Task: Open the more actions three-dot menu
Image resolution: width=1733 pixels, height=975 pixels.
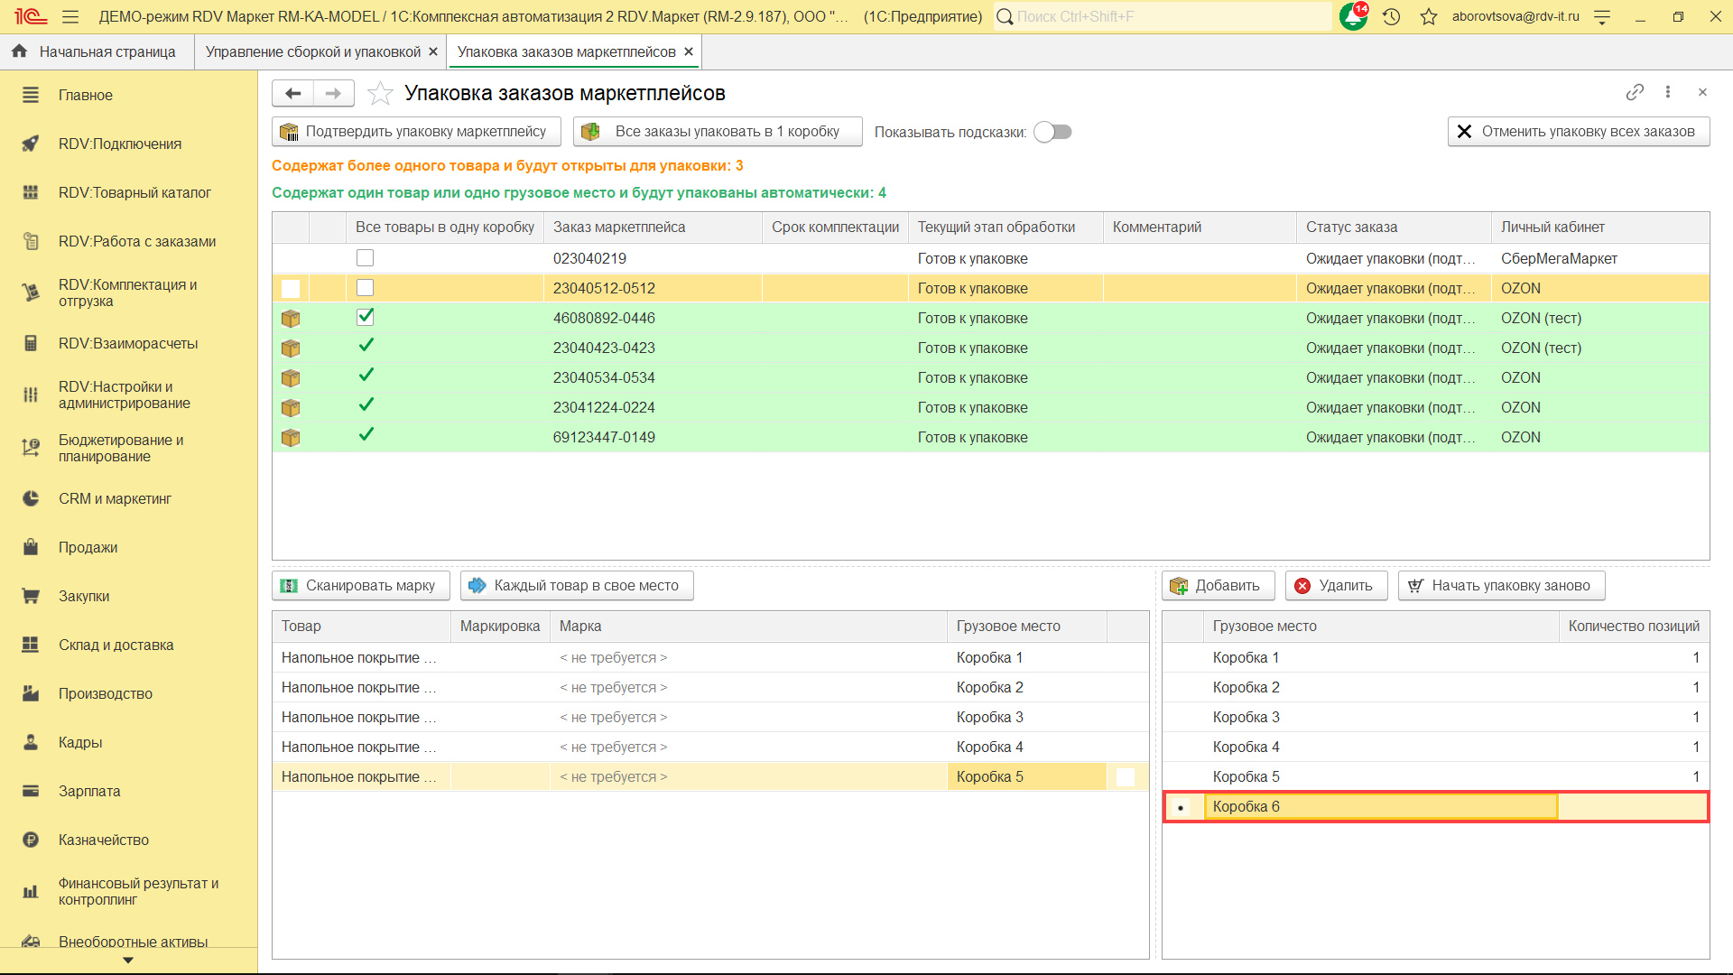Action: 1668,92
